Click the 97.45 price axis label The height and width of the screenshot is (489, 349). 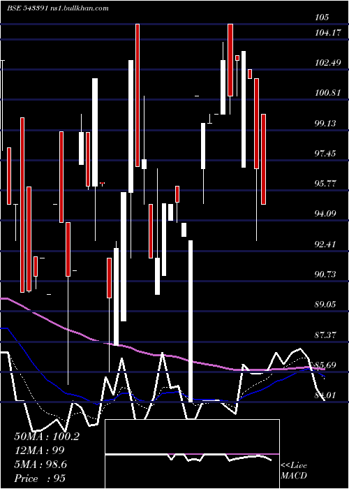326,154
